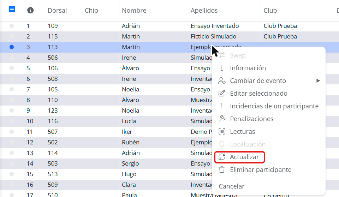Select the row radio for dorsal 105

coord(12,89)
